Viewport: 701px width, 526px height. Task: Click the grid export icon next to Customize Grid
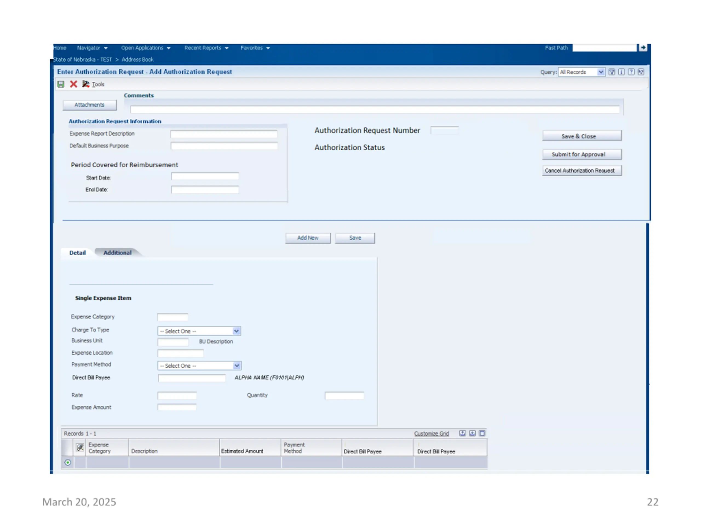[x=463, y=433]
